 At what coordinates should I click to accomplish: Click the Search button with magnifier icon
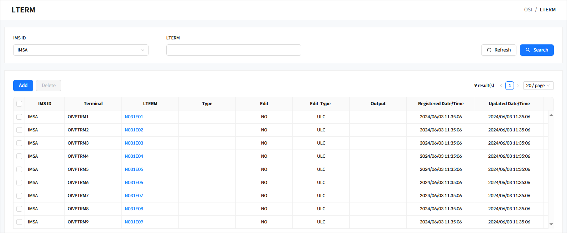tap(536, 50)
